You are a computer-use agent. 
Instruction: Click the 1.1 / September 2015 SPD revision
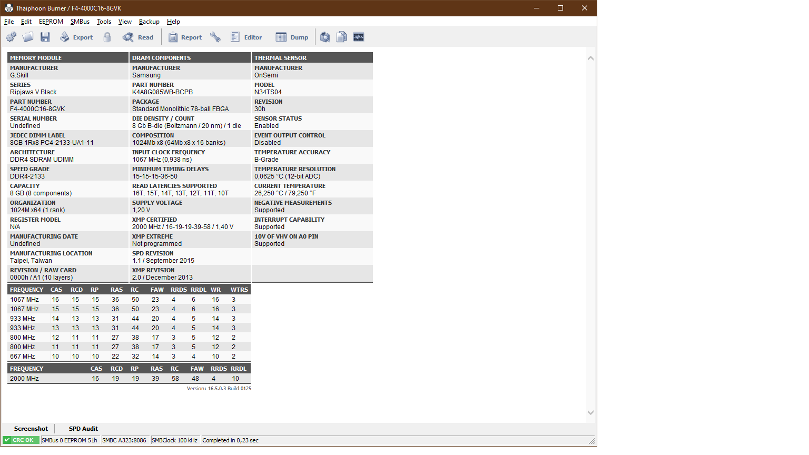tap(163, 261)
